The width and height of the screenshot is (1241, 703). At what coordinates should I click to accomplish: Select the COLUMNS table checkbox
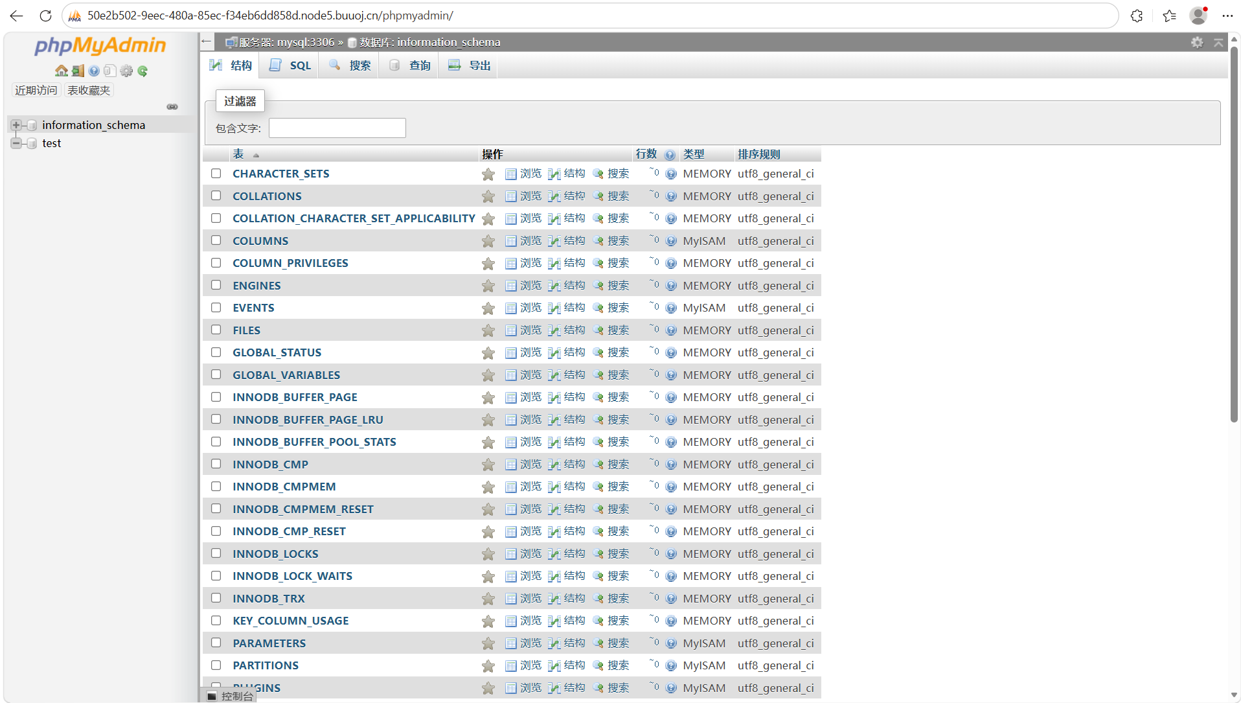pos(216,240)
